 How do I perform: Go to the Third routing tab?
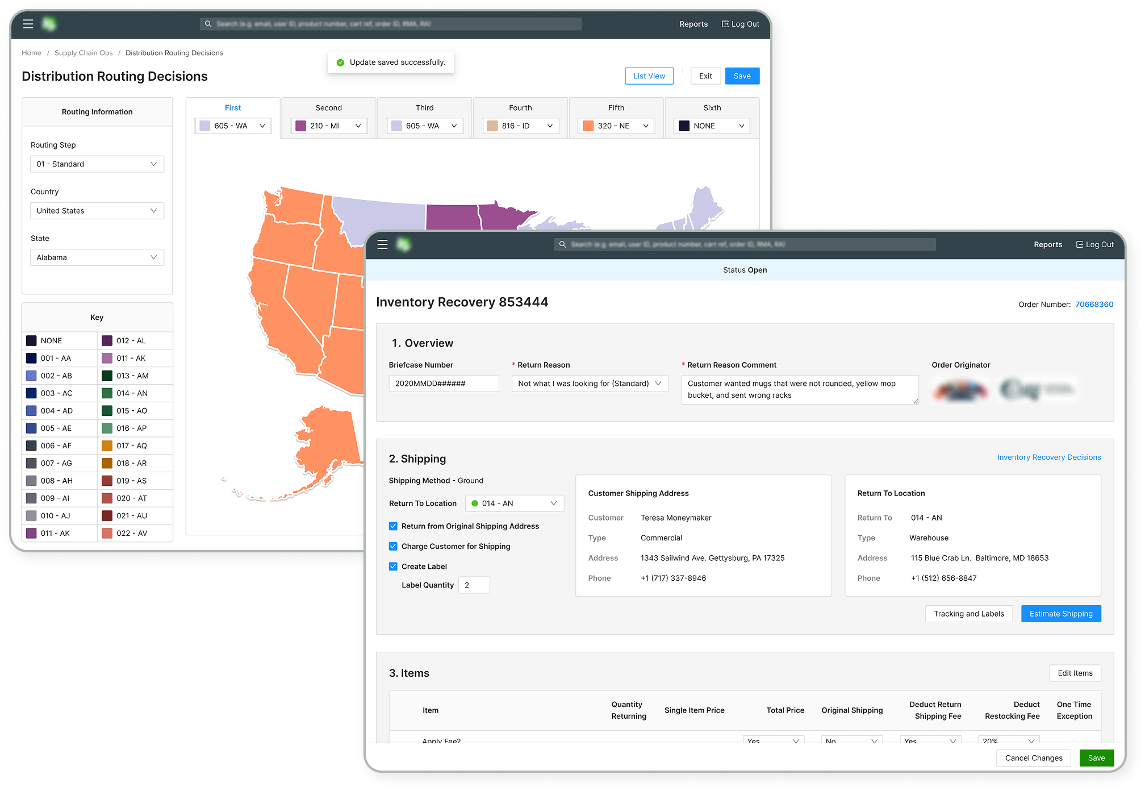[425, 108]
